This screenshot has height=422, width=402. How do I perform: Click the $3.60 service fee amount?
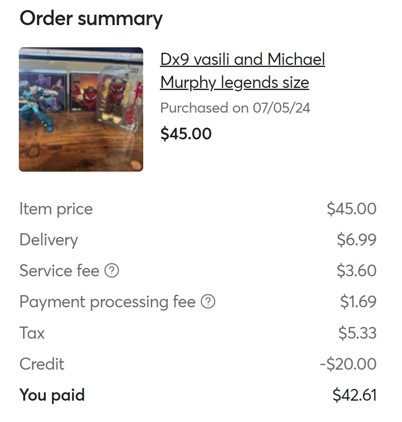click(356, 270)
